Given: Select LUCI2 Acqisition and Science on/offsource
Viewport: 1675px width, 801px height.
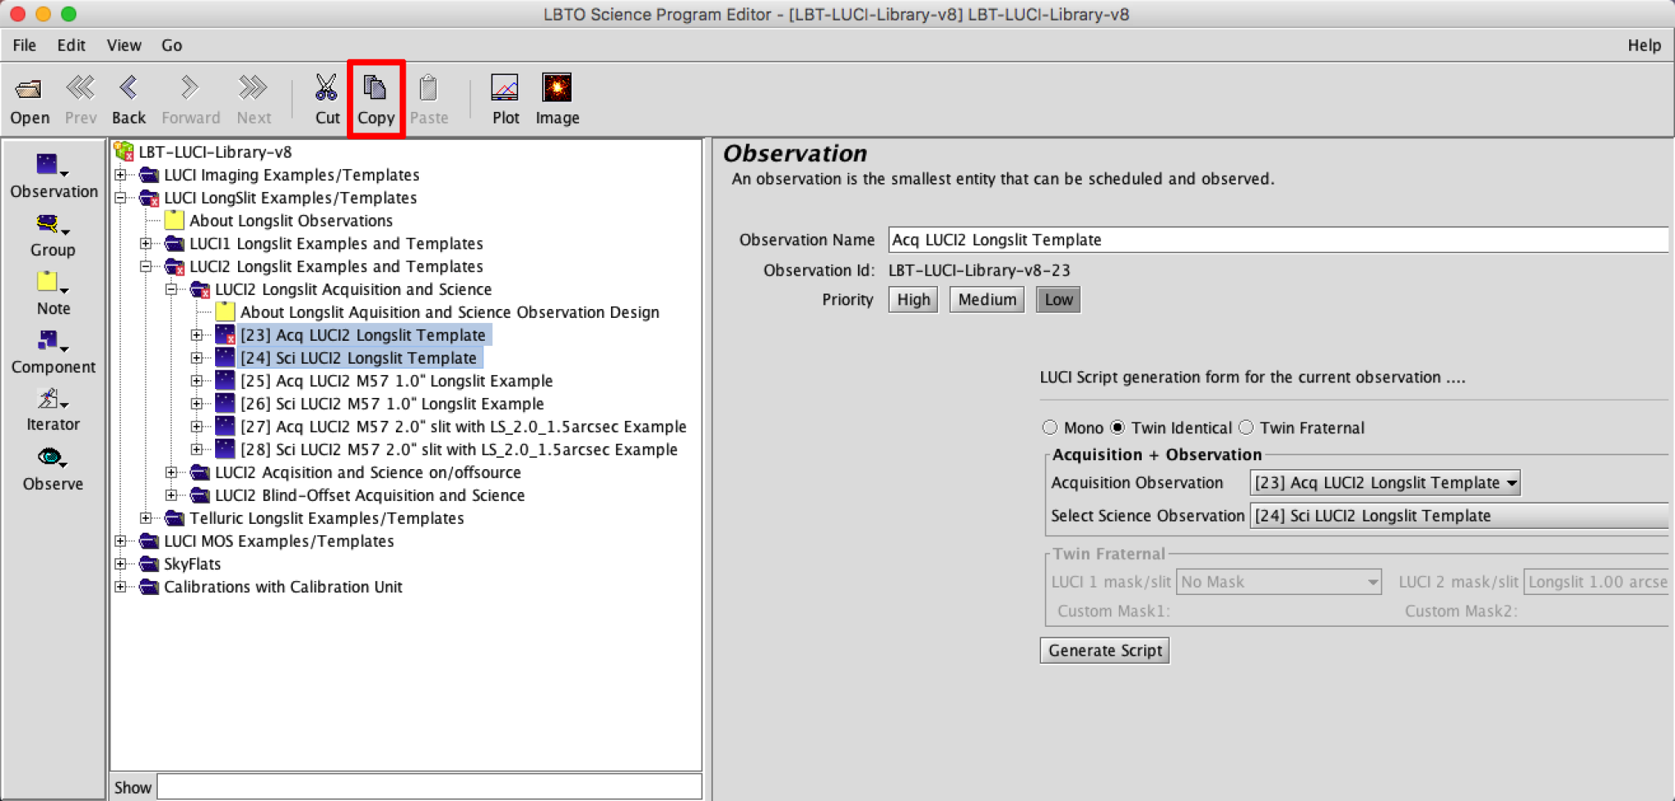Looking at the screenshot, I should (368, 472).
